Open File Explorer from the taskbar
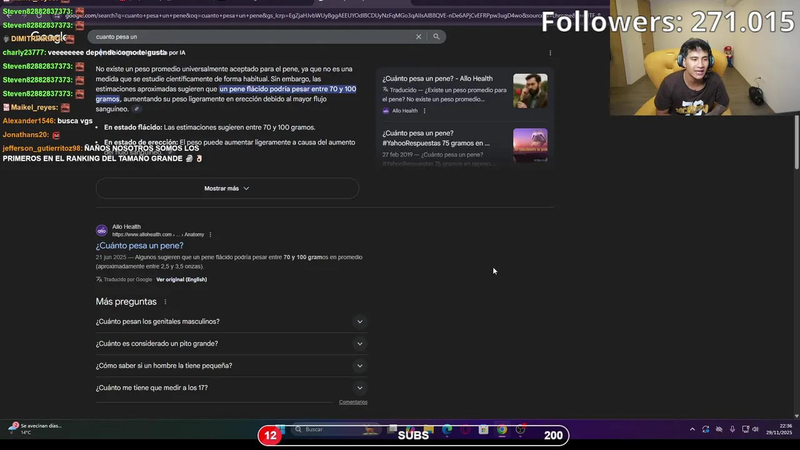Viewport: 800px width, 450px height. 429,429
